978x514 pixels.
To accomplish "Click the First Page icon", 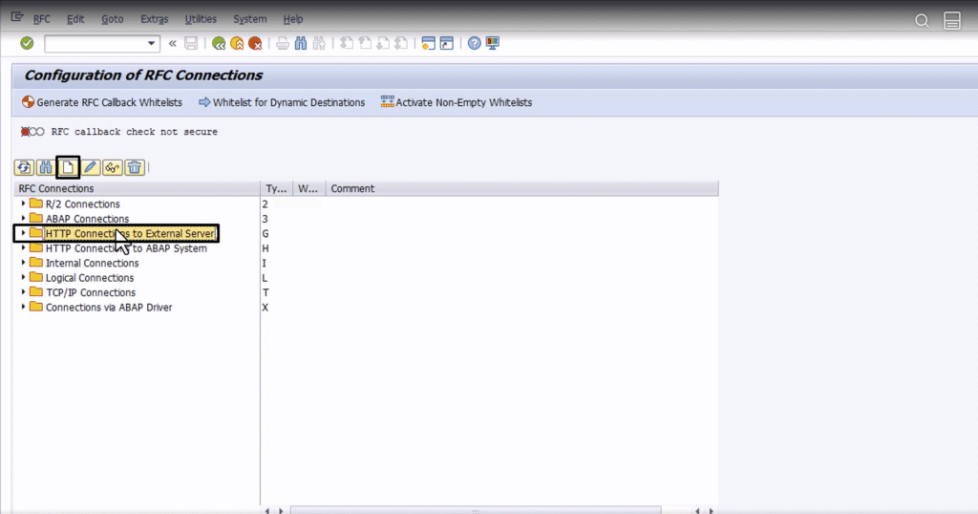I will (x=346, y=43).
